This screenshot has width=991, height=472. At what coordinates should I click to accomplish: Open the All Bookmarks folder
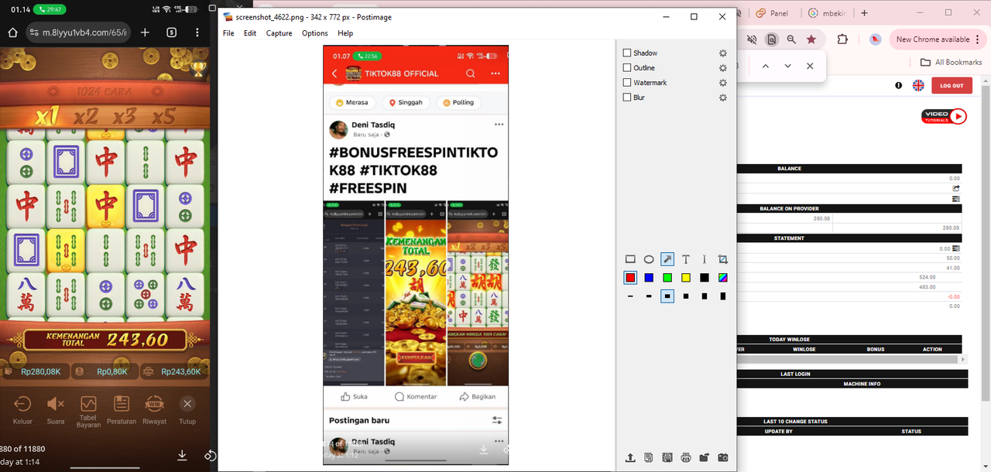pos(952,62)
